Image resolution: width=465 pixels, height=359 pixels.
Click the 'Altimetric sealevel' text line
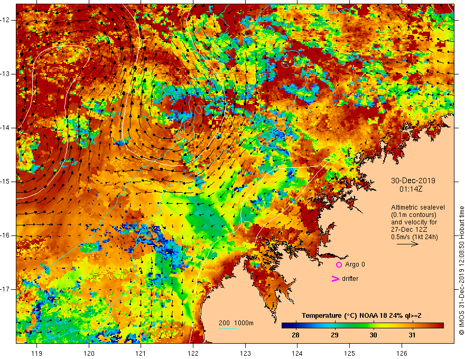pos(418,207)
